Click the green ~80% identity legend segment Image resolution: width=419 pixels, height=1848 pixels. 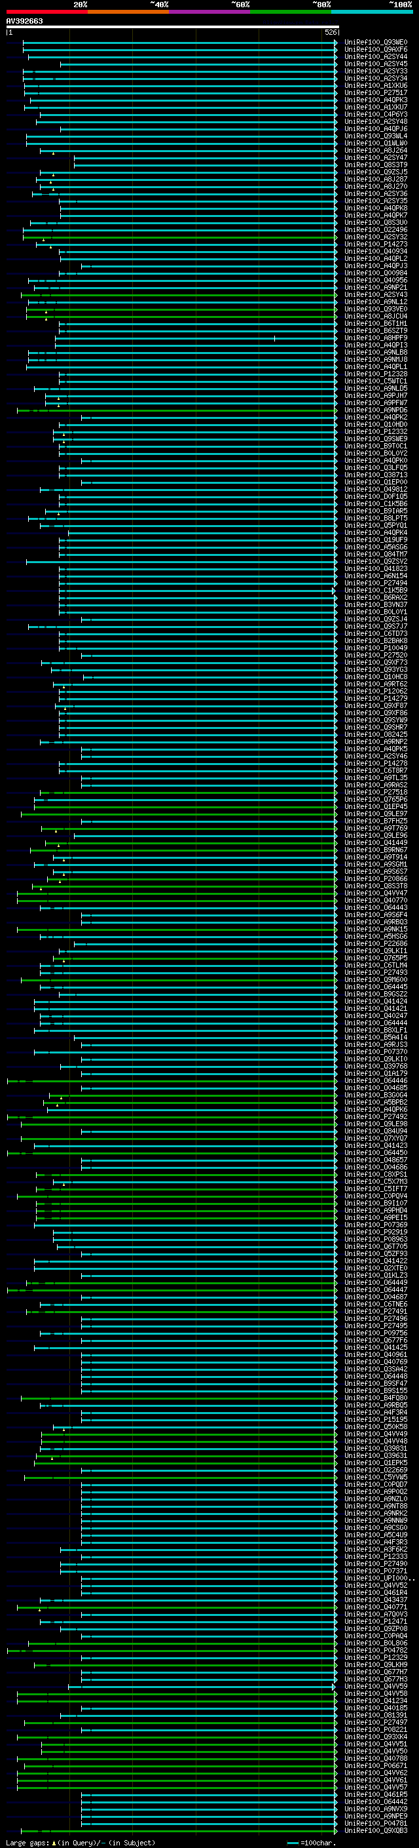291,12
